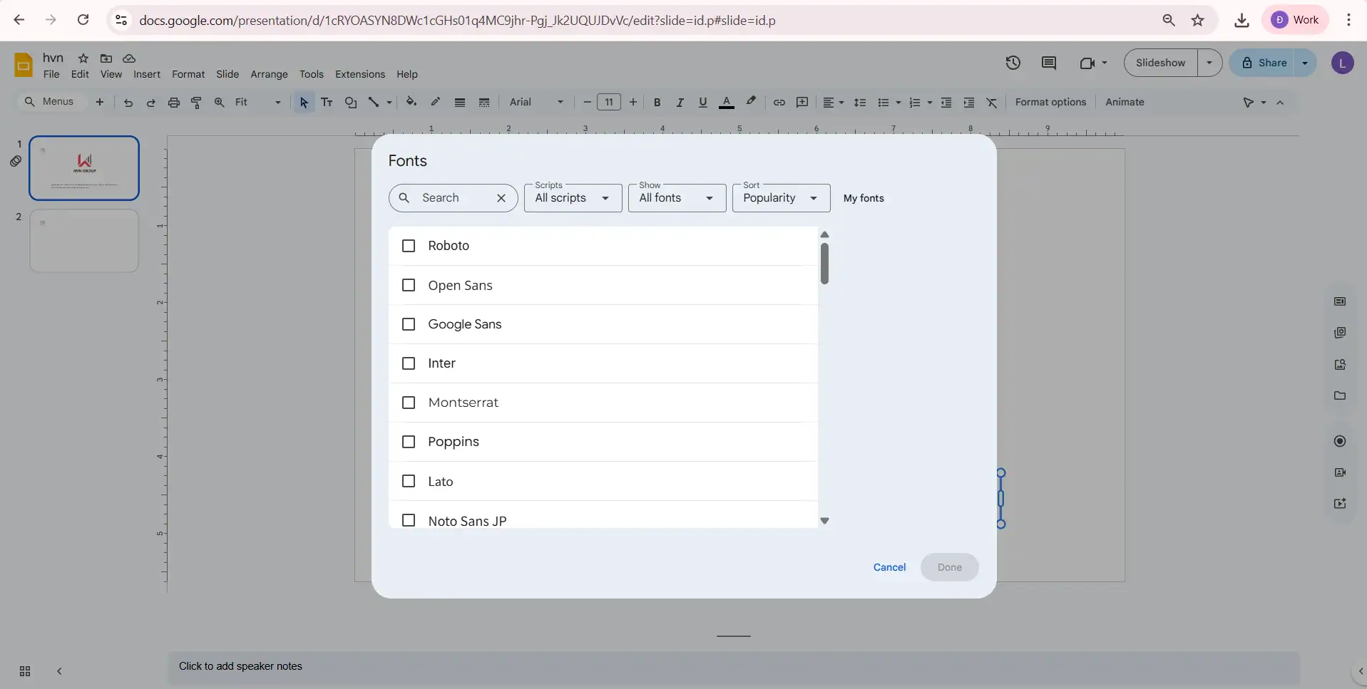1367x689 pixels.
Task: Open the Format menu
Action: click(188, 74)
